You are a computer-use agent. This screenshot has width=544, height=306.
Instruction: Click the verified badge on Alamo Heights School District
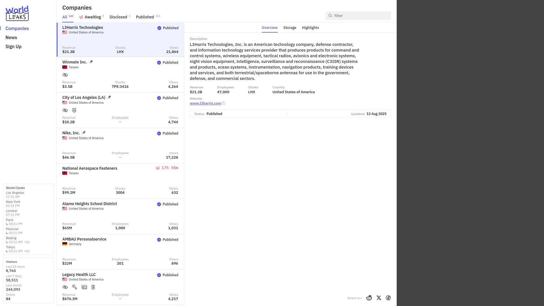click(x=159, y=204)
